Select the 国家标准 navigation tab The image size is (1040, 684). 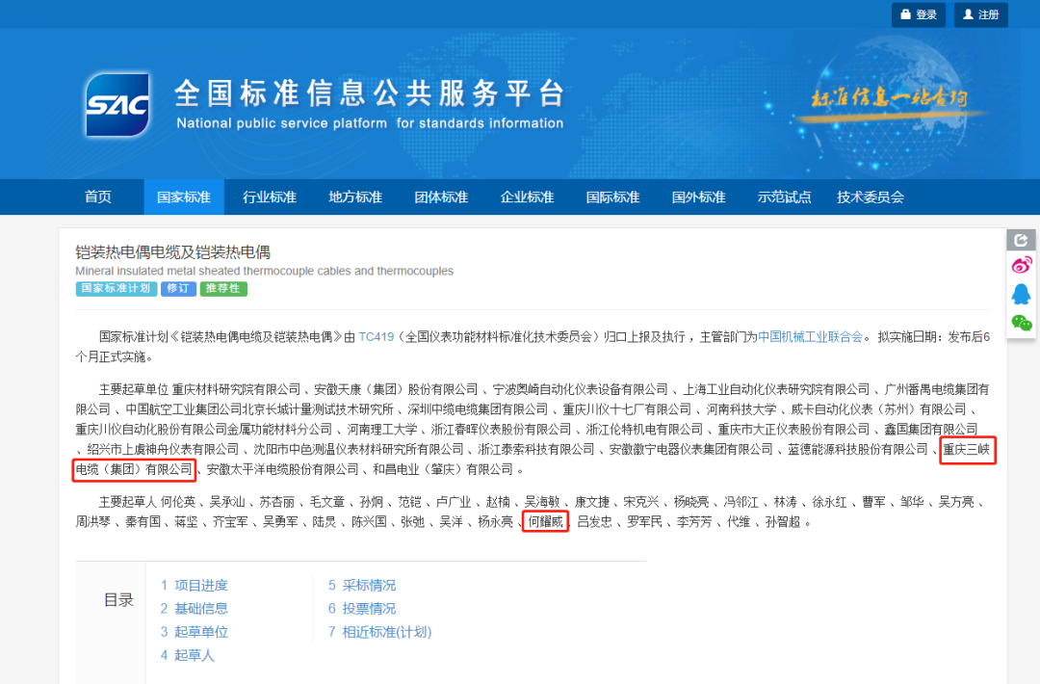click(x=184, y=197)
